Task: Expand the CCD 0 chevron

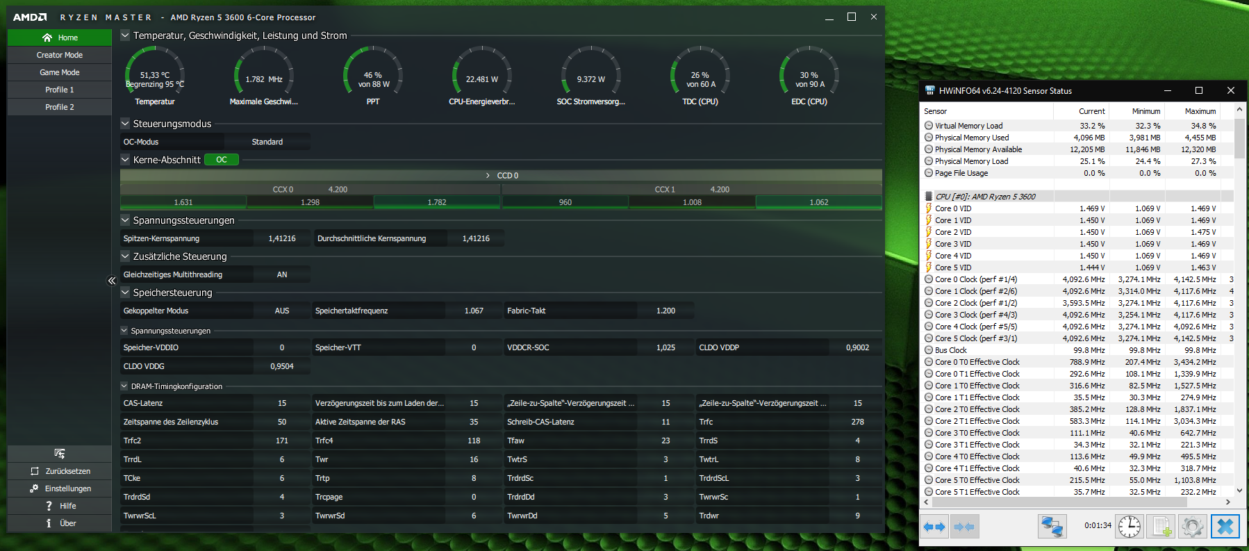Action: click(488, 176)
